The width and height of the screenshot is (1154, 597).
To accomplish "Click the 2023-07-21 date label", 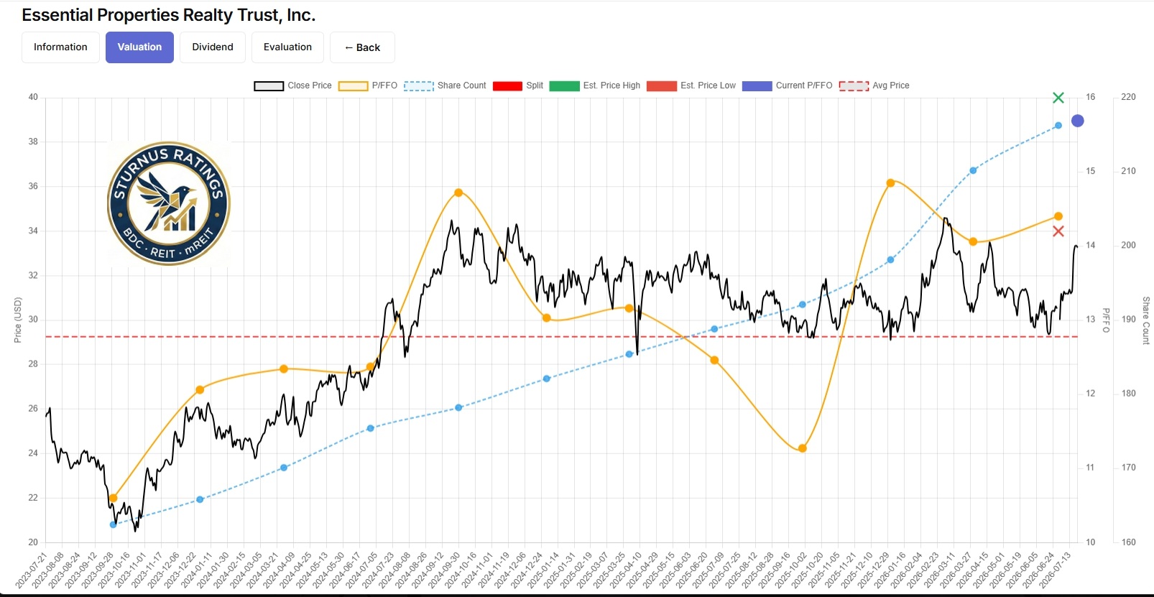I will tap(32, 570).
